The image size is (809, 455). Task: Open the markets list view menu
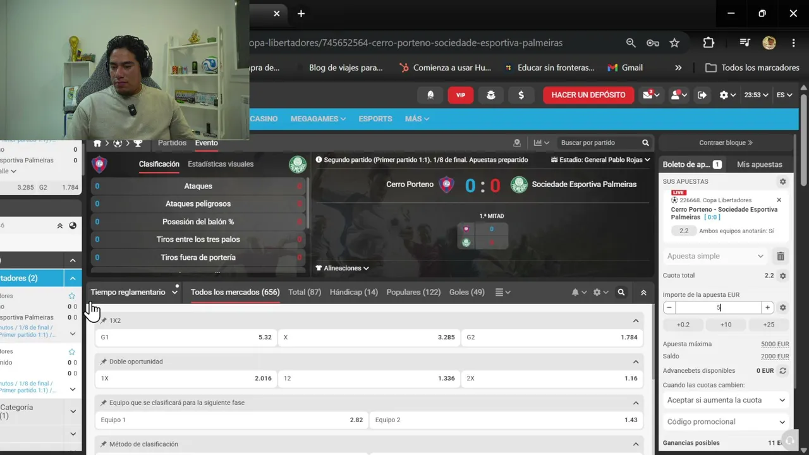pos(502,293)
